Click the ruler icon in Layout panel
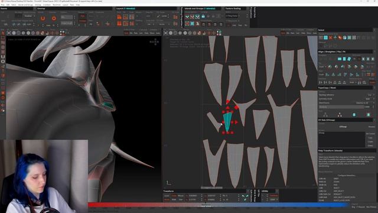 [158, 16]
